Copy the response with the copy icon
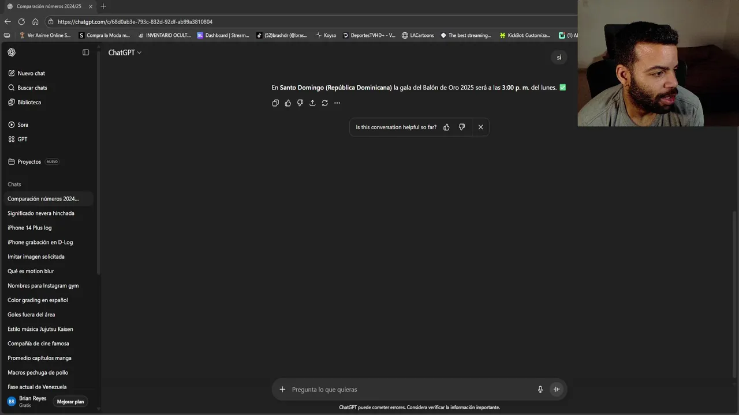739x415 pixels. tap(275, 103)
